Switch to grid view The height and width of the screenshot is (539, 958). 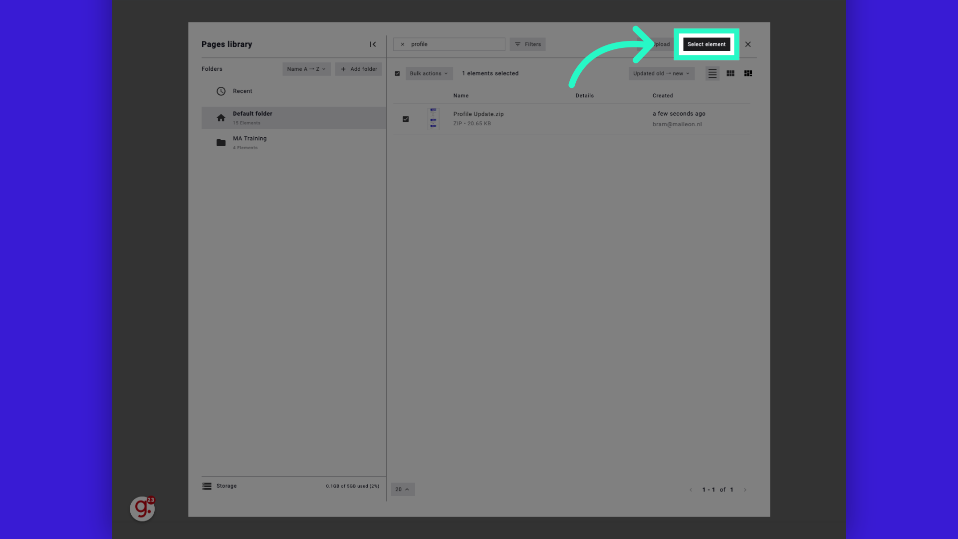pos(730,74)
